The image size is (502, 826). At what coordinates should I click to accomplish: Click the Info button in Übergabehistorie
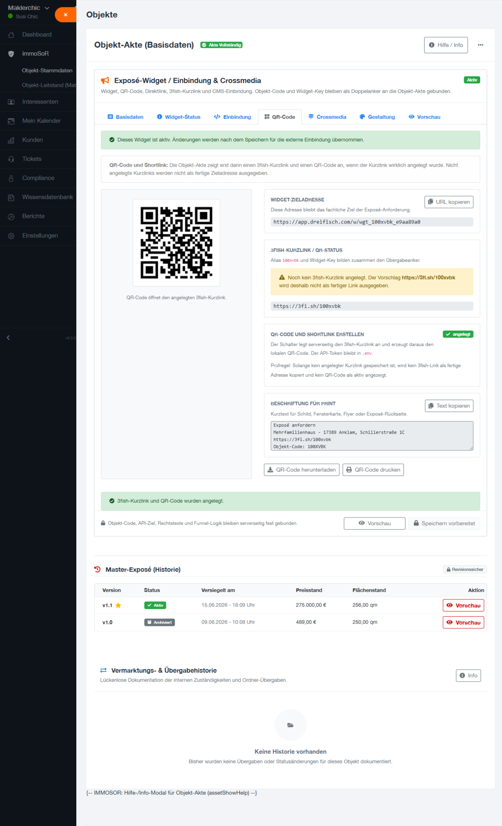coord(469,676)
